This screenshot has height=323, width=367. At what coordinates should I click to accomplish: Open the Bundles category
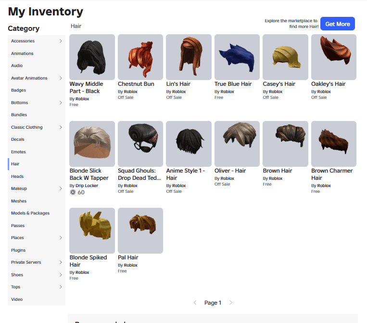(37, 115)
